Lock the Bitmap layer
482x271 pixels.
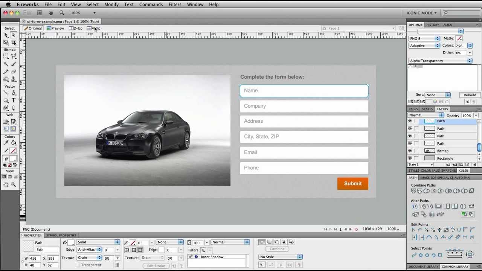click(416, 151)
